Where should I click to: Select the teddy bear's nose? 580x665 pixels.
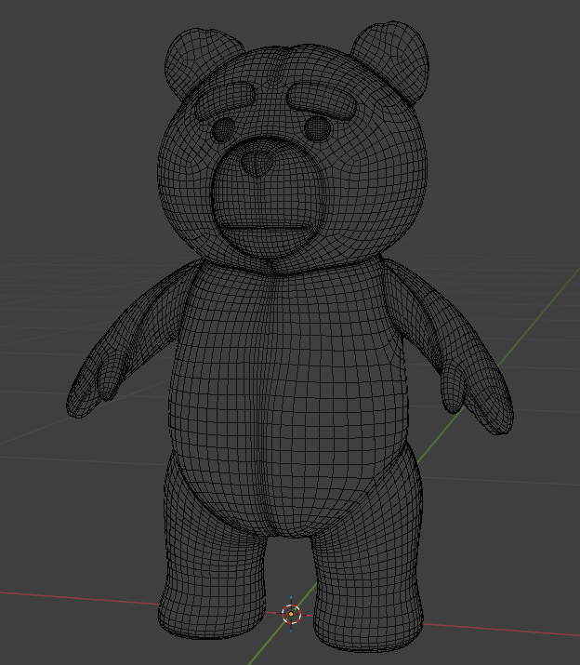(257, 164)
